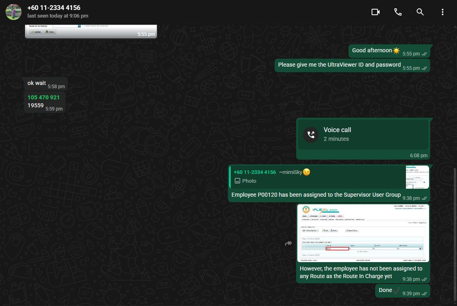The width and height of the screenshot is (457, 306).
Task: Open the contact's profile picture
Action: tap(14, 12)
